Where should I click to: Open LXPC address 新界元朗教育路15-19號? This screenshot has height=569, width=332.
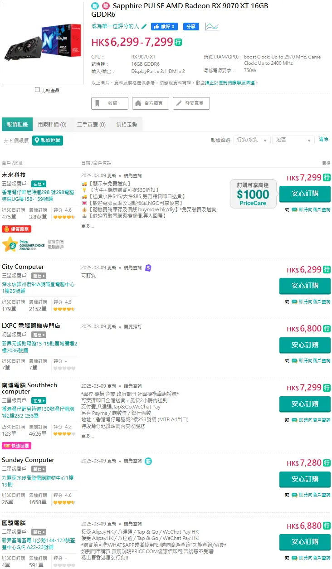click(39, 347)
